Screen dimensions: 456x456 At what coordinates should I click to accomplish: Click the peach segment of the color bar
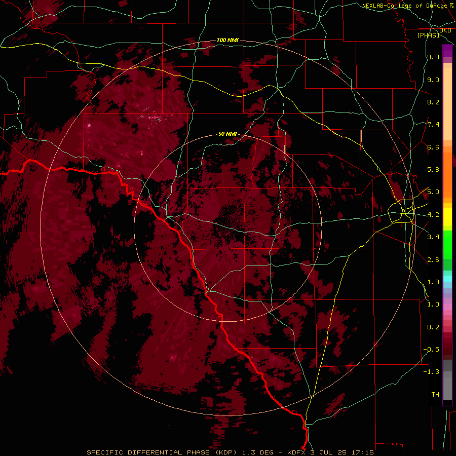tap(447, 104)
